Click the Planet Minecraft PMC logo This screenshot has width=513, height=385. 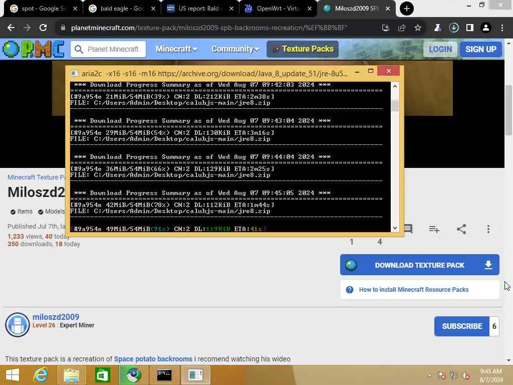[34, 49]
